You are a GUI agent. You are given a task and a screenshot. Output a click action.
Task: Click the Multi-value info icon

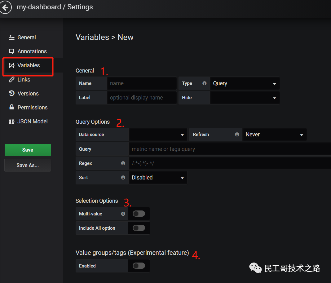click(123, 214)
